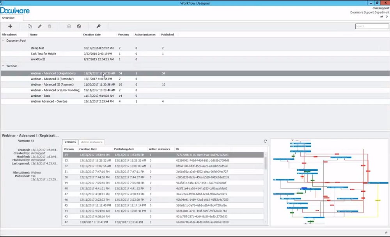Click the trash delete workflow icon

pyautogui.click(x=50, y=26)
